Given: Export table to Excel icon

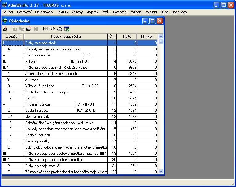Looking at the screenshot, I should click(x=67, y=29).
